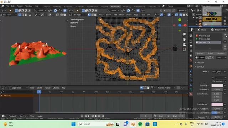228x128 pixels.
Task: Toggle auto keying record button
Action: [82, 116]
